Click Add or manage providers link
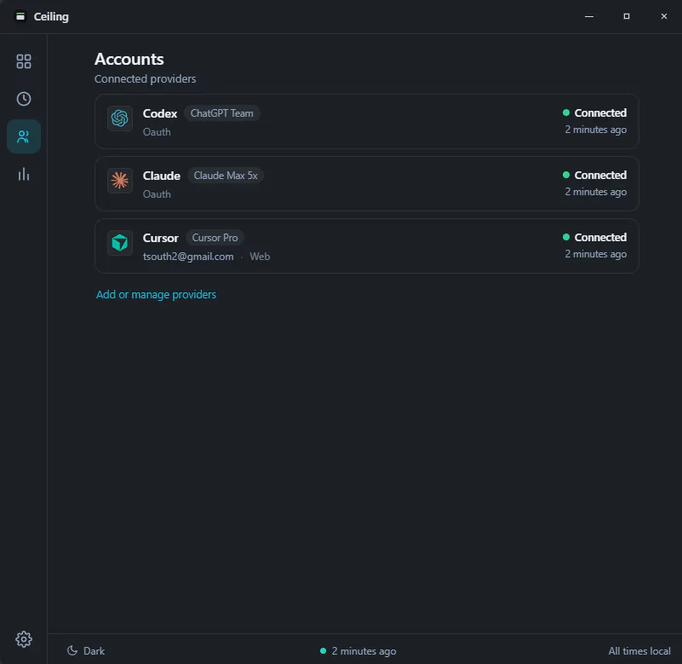Image resolution: width=682 pixels, height=664 pixels. pyautogui.click(x=156, y=295)
